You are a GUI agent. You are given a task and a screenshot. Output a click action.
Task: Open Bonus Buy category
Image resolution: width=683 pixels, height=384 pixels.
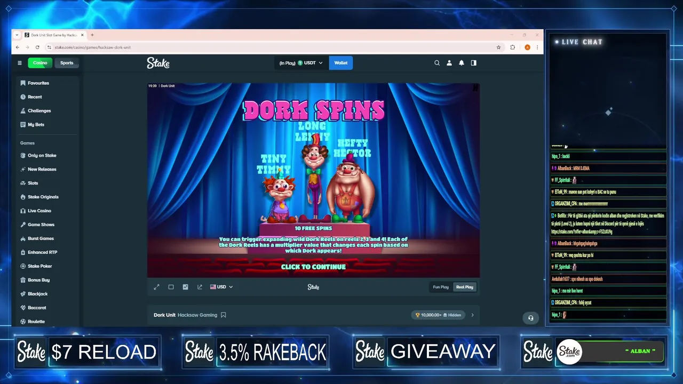point(39,280)
